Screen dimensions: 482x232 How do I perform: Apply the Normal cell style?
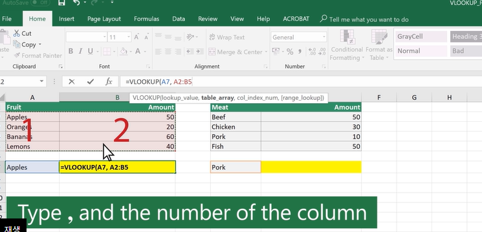coord(421,51)
